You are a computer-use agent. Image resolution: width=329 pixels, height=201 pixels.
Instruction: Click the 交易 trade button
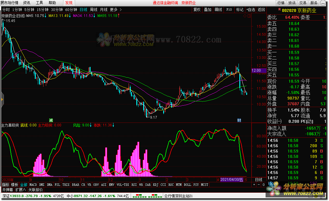[303, 3]
